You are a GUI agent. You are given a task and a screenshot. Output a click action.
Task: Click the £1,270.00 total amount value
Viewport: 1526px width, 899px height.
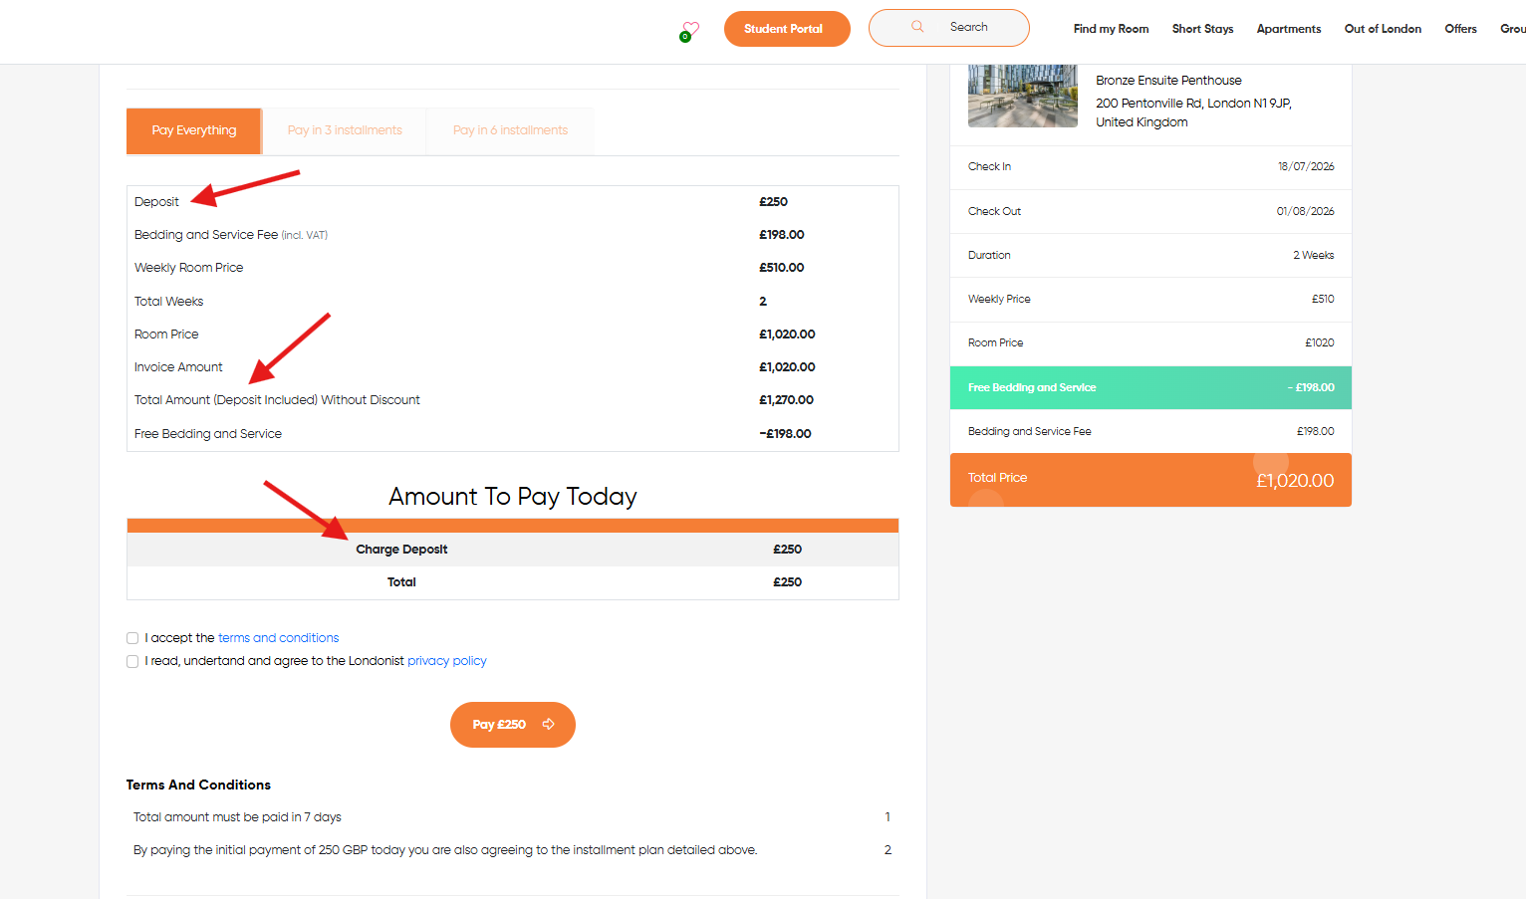point(786,400)
